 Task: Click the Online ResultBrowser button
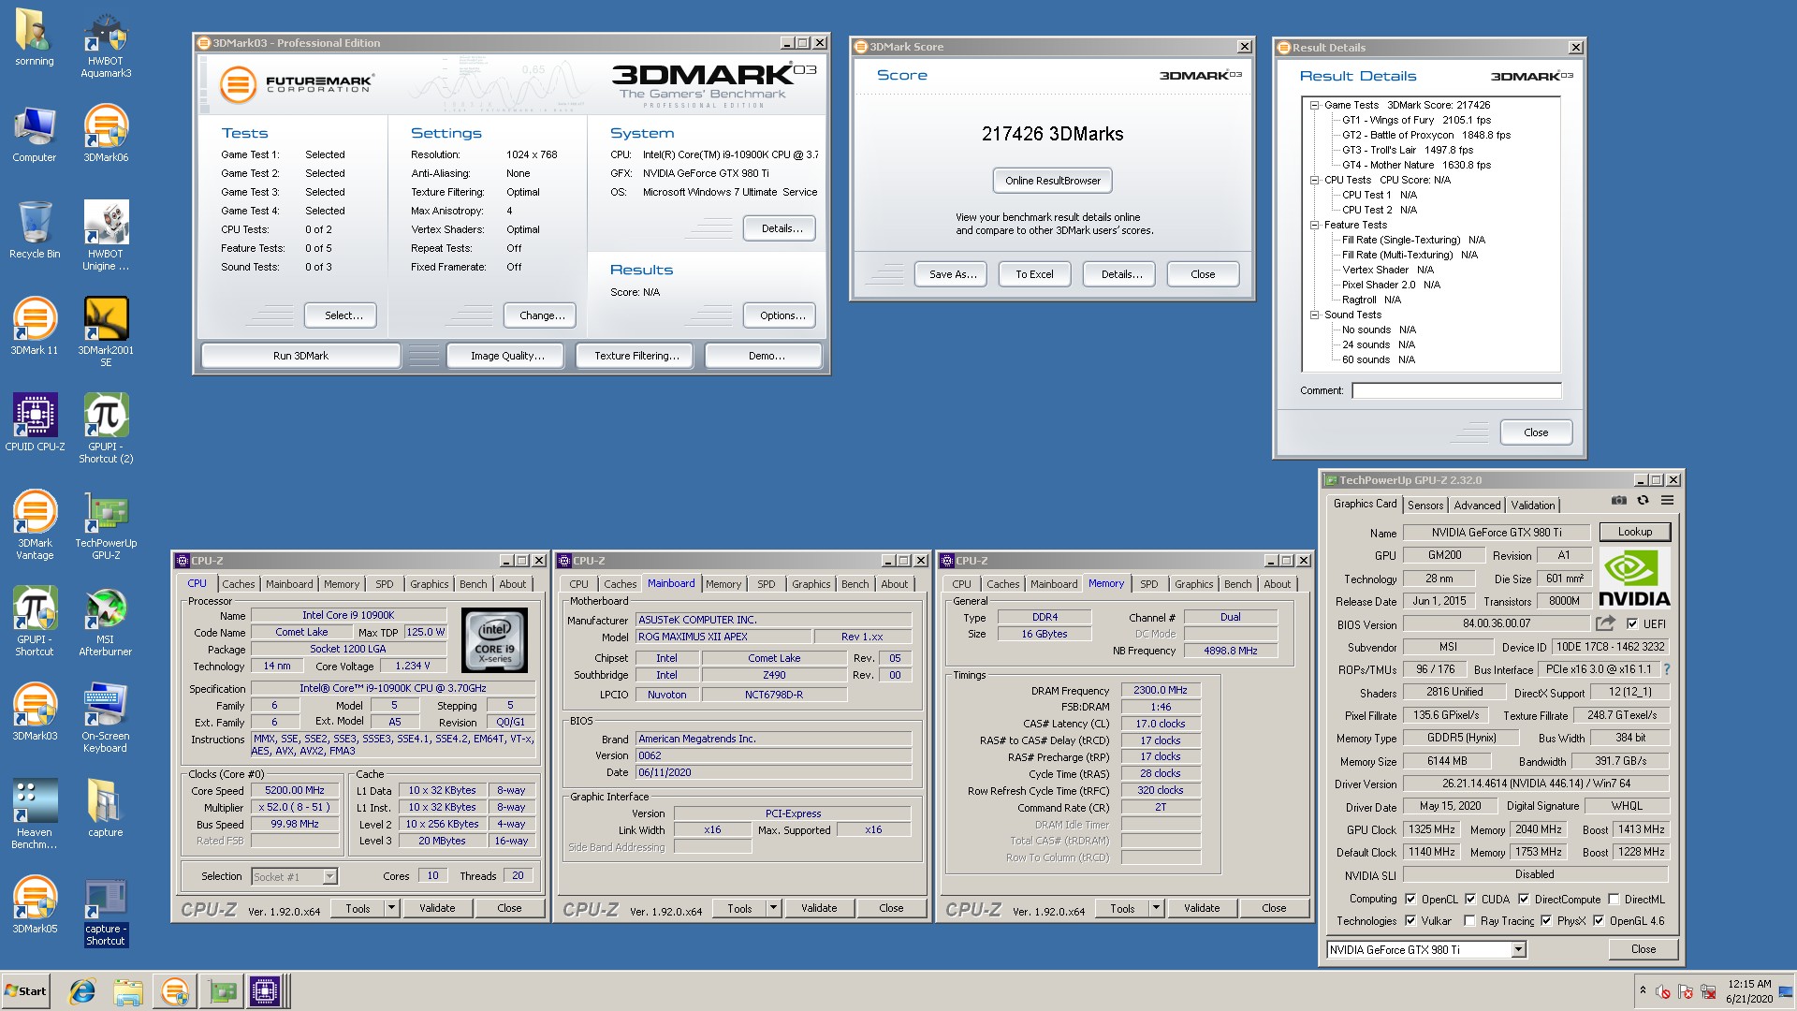(1053, 181)
